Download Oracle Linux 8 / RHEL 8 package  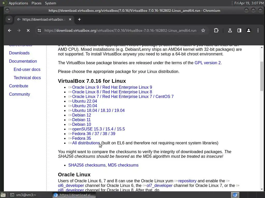[x=112, y=92]
